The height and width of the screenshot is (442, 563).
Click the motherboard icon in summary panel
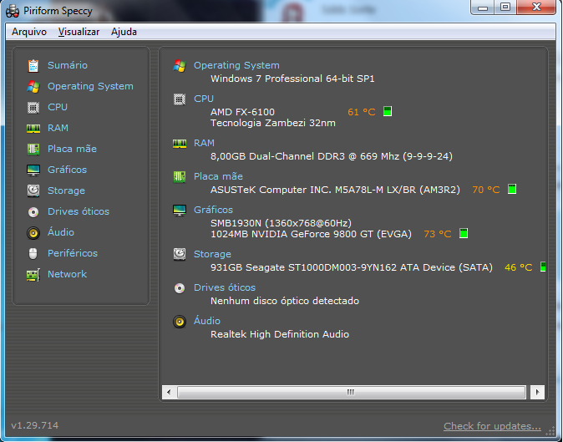pos(180,176)
